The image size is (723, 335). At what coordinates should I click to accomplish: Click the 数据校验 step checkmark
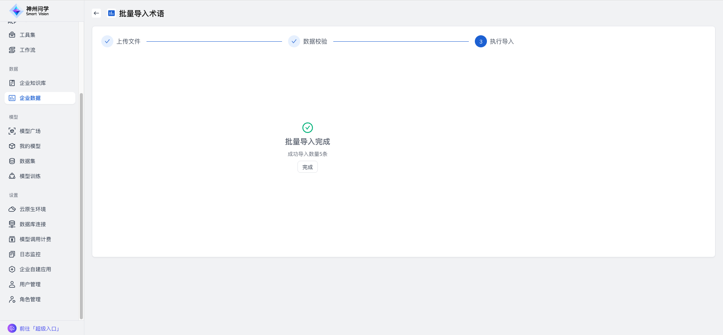(x=294, y=41)
